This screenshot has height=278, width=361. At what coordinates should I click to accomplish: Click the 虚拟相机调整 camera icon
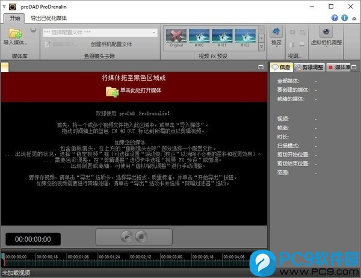click(326, 31)
